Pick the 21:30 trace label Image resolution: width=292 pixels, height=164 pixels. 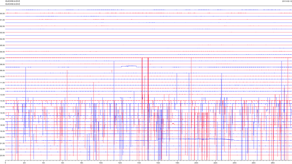tap(2, 143)
